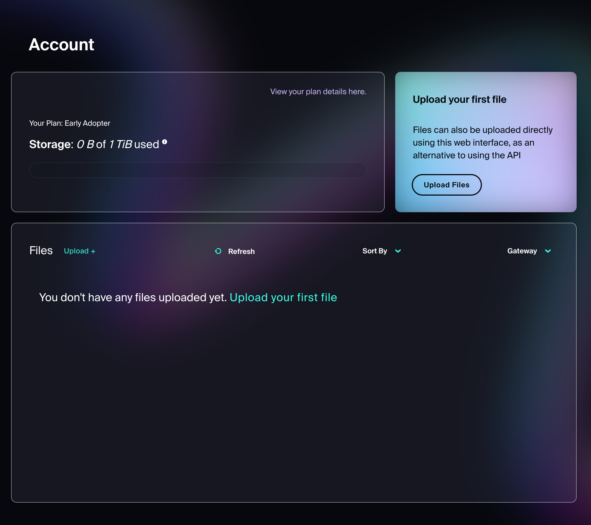The height and width of the screenshot is (525, 591).
Task: Click the storage info tooltip icon
Action: (165, 142)
